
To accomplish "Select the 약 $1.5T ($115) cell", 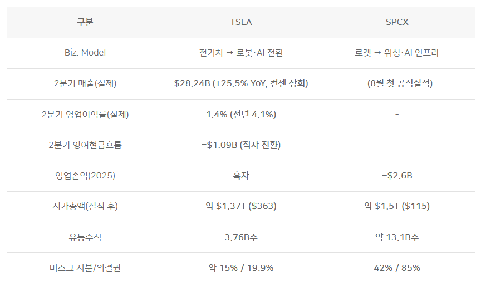I will tap(397, 206).
